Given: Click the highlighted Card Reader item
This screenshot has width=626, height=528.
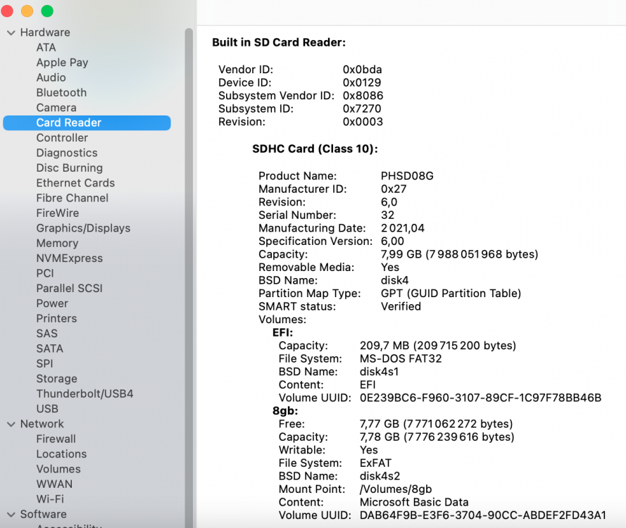Looking at the screenshot, I should pyautogui.click(x=87, y=122).
